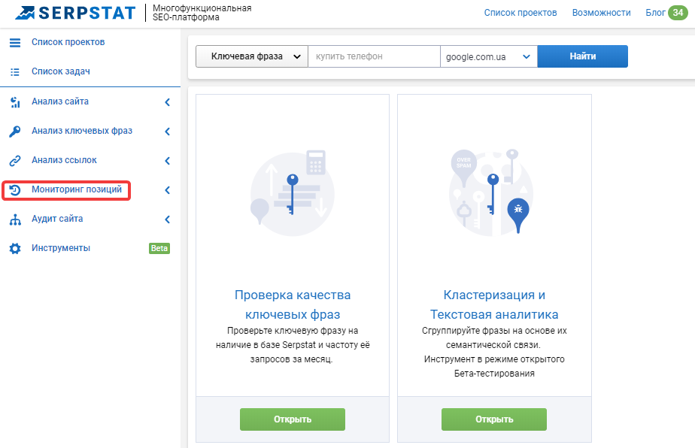The image size is (695, 448).
Task: Click the clock history icon for Мониторинг позиций
Action: pyautogui.click(x=15, y=190)
